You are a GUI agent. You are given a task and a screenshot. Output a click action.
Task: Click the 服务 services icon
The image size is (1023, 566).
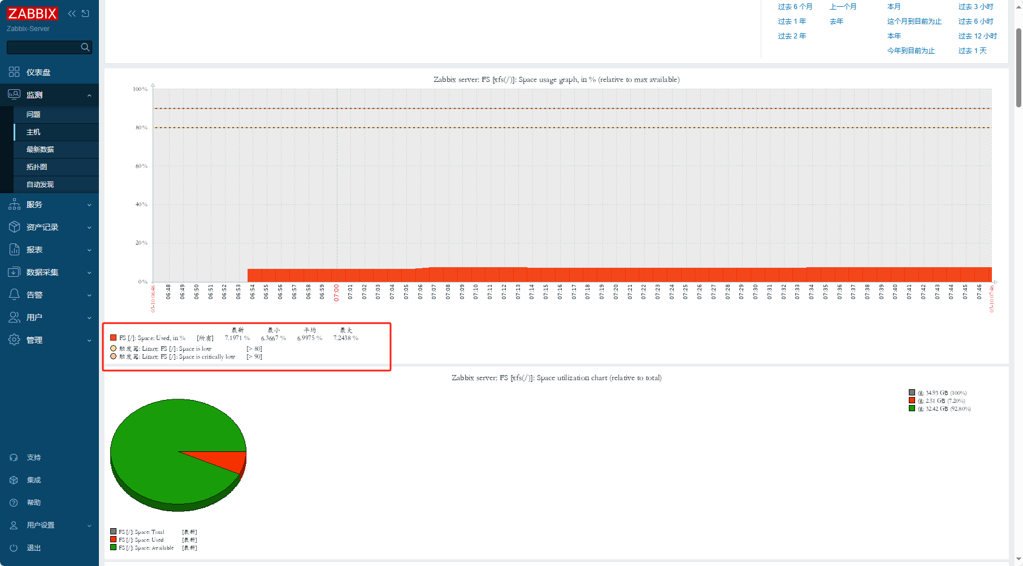14,204
